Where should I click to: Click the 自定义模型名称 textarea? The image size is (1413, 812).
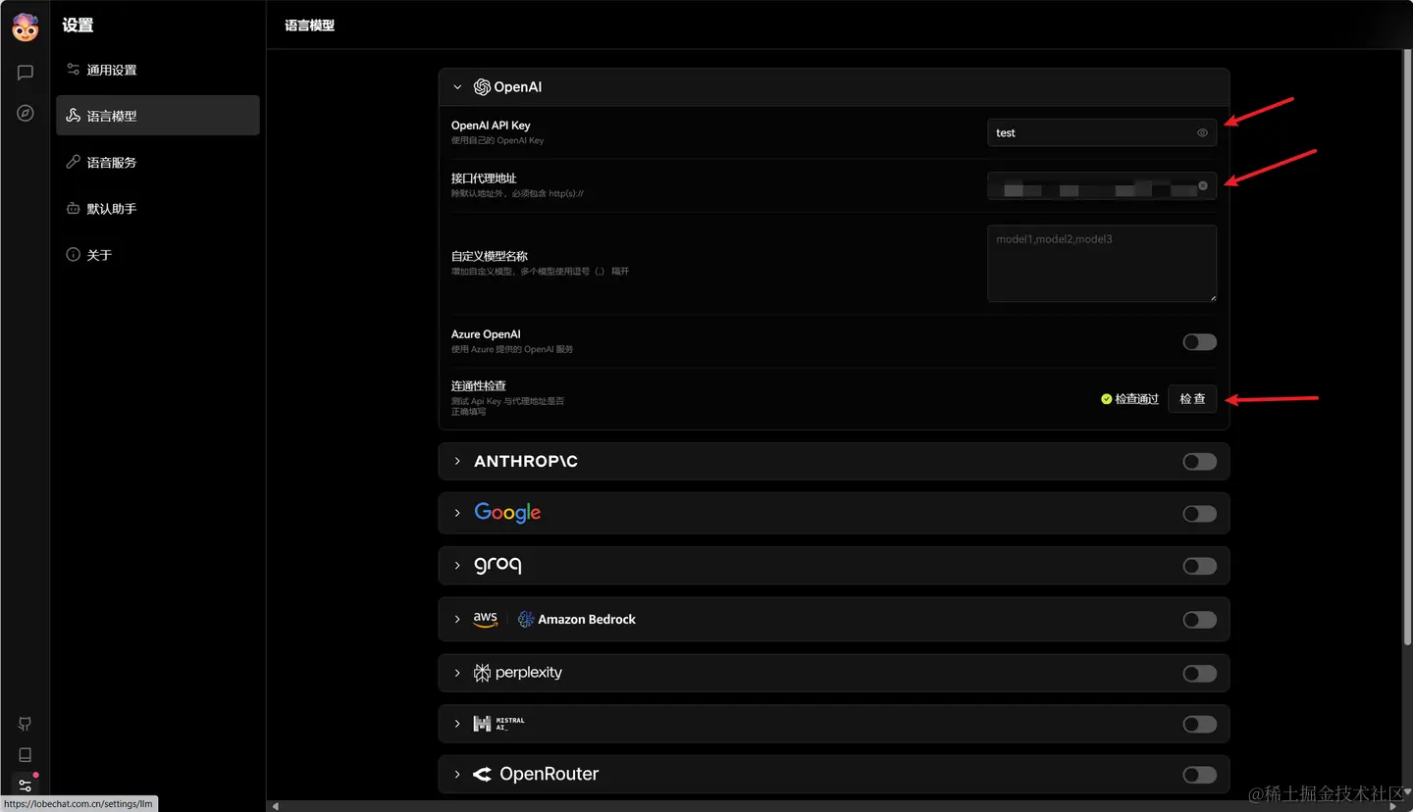tap(1102, 264)
